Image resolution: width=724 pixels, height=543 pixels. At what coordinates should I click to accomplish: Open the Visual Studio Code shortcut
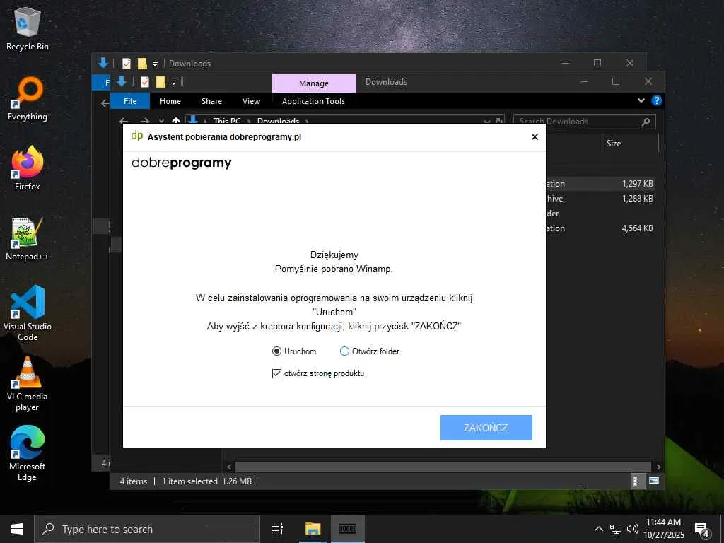click(28, 313)
